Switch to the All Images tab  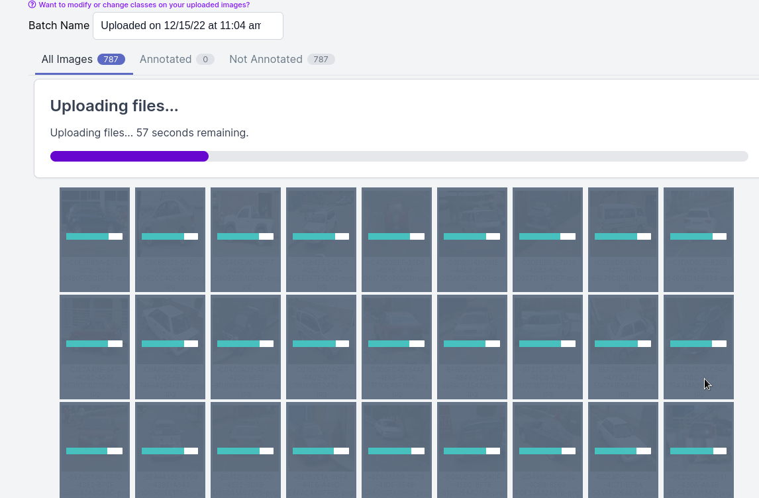(67, 59)
